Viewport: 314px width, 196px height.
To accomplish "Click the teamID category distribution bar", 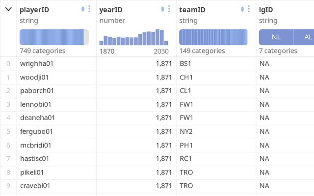I will 213,37.
